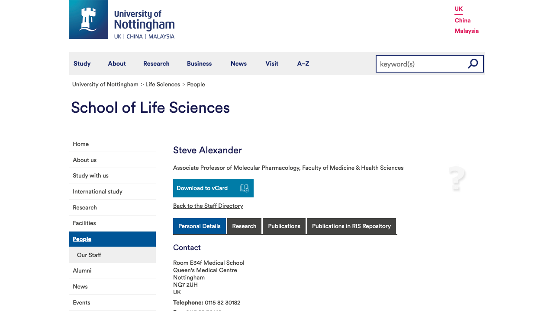The width and height of the screenshot is (554, 311).
Task: Click the search magnifying glass icon
Action: (473, 64)
